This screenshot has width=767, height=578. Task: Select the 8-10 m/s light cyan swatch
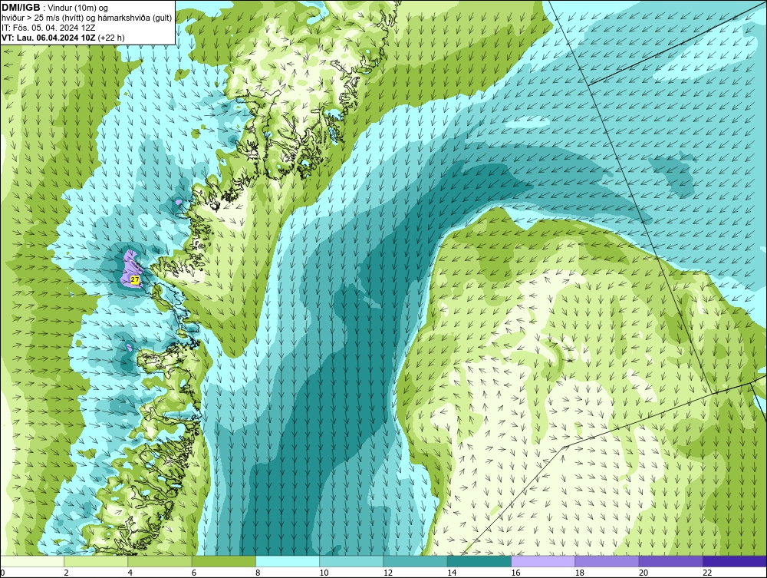tap(288, 561)
